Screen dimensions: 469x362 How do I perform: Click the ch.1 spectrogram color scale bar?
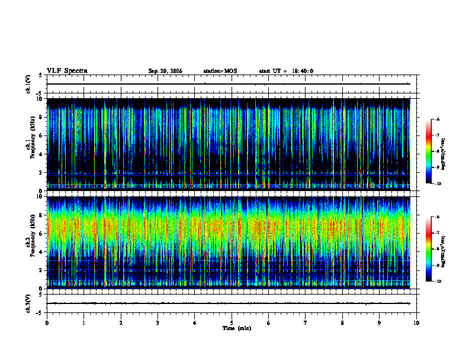[428, 151]
